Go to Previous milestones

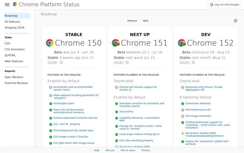tap(132, 21)
